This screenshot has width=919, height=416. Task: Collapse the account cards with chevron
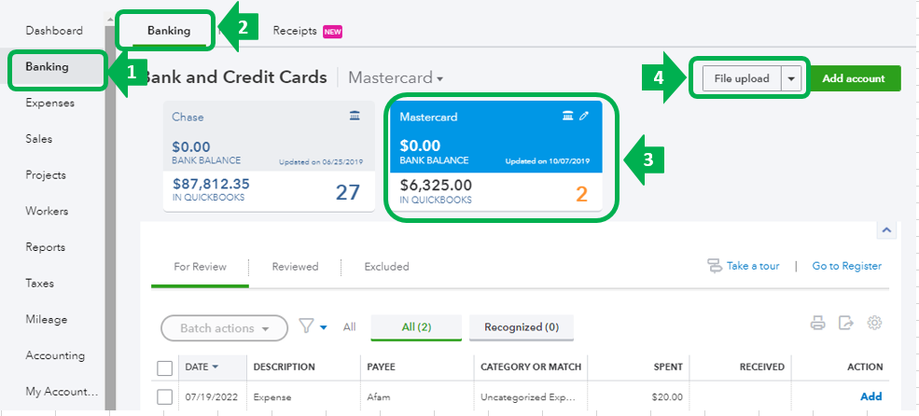pyautogui.click(x=887, y=229)
